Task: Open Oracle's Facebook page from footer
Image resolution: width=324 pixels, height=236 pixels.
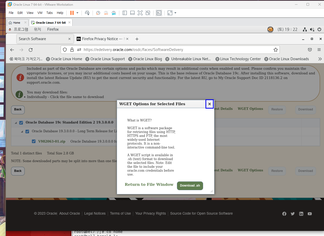Action: point(284,214)
